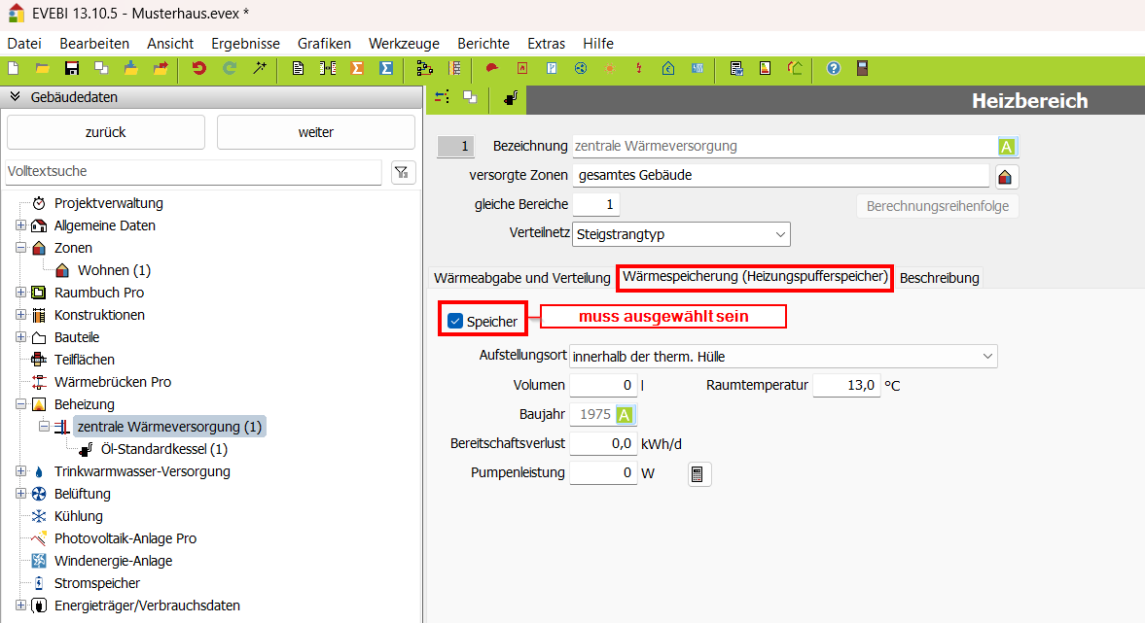Switch to Wärmeabgabe und Verteilung tab
Screen dimensions: 1145x623
[x=521, y=278]
